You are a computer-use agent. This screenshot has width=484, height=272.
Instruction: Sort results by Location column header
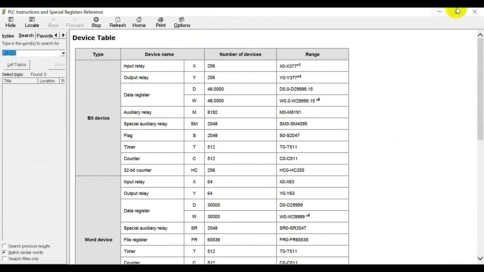pyautogui.click(x=49, y=81)
